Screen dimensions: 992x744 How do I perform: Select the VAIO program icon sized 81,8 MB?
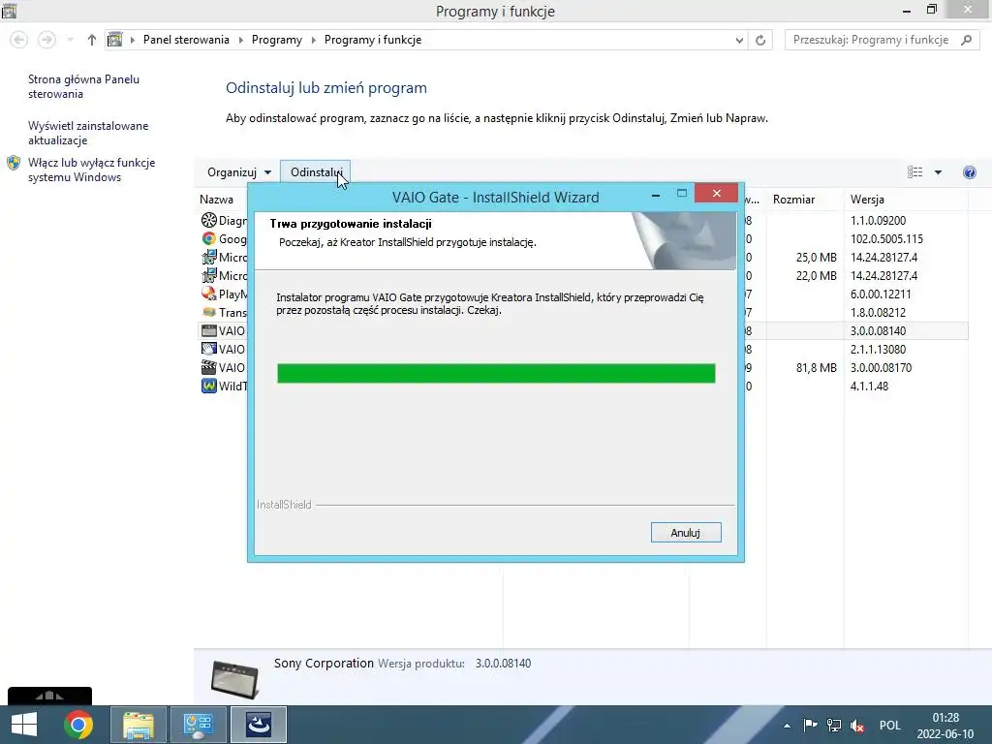click(209, 367)
